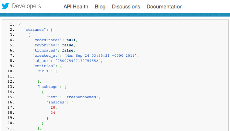Click the "urls" key in the code

(44, 71)
